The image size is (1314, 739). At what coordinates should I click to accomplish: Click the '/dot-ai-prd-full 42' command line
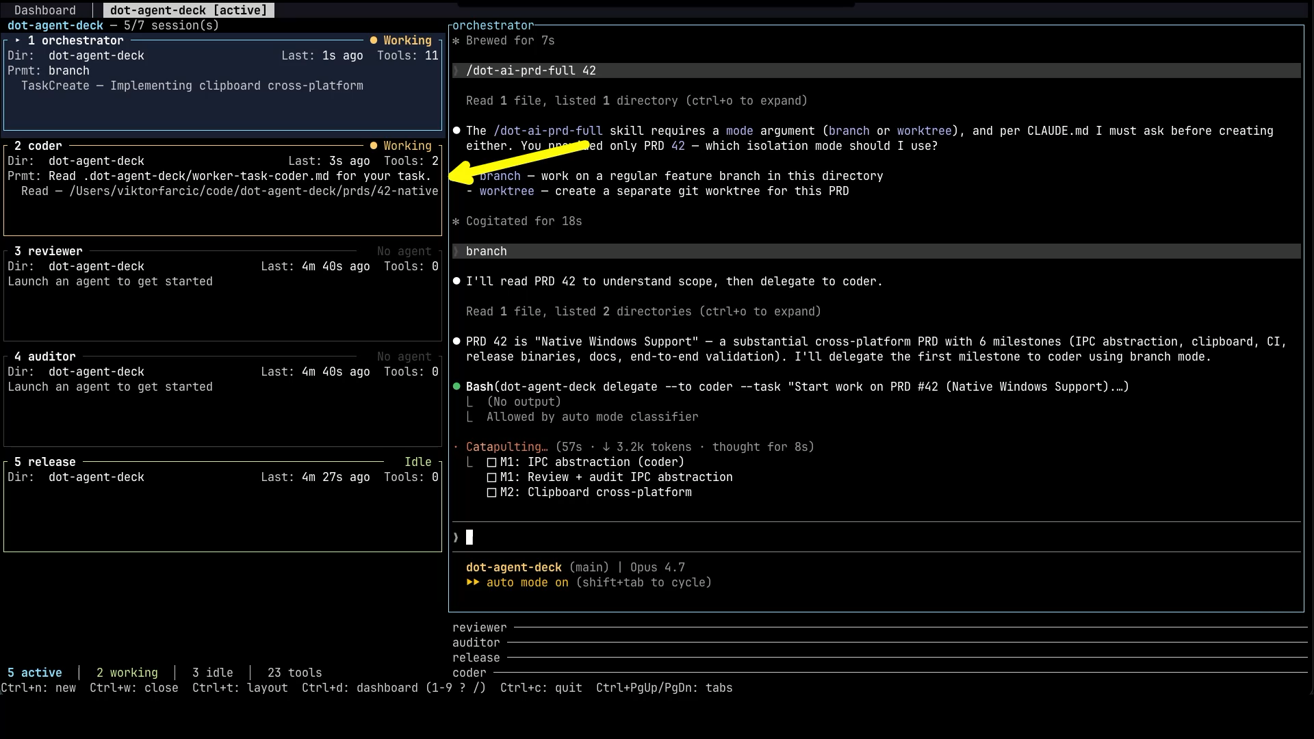coord(876,70)
